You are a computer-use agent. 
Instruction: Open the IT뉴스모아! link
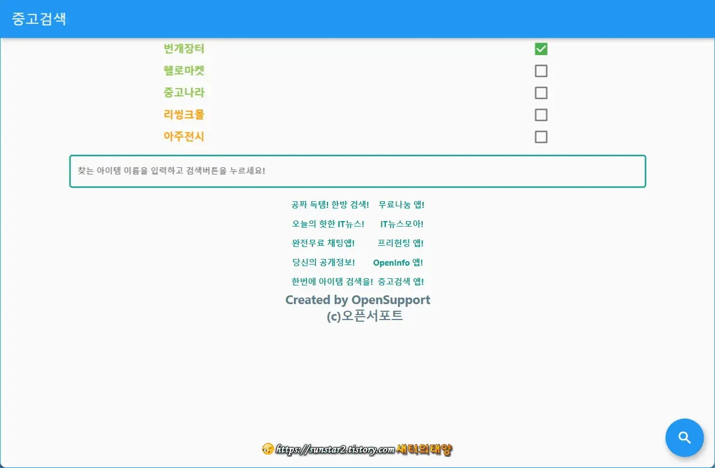tap(401, 223)
